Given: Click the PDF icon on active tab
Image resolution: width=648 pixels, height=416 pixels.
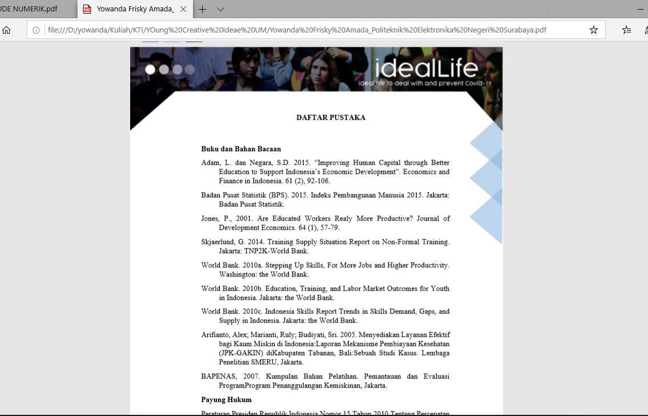Looking at the screenshot, I should point(87,9).
